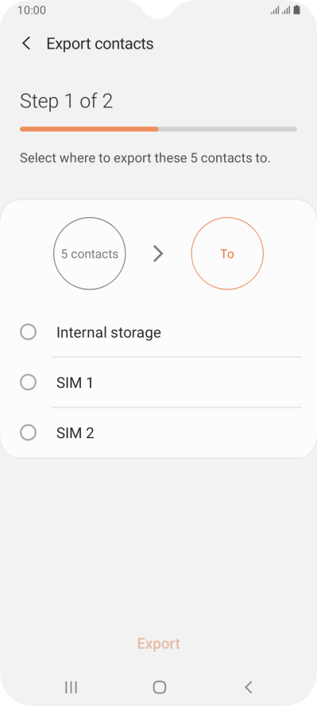
Task: Choose the SIM 1 text label
Action: click(75, 383)
